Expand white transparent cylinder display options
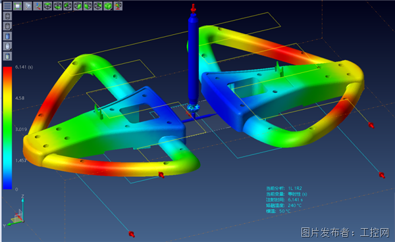The height and width of the screenshot is (242, 395). (7, 46)
